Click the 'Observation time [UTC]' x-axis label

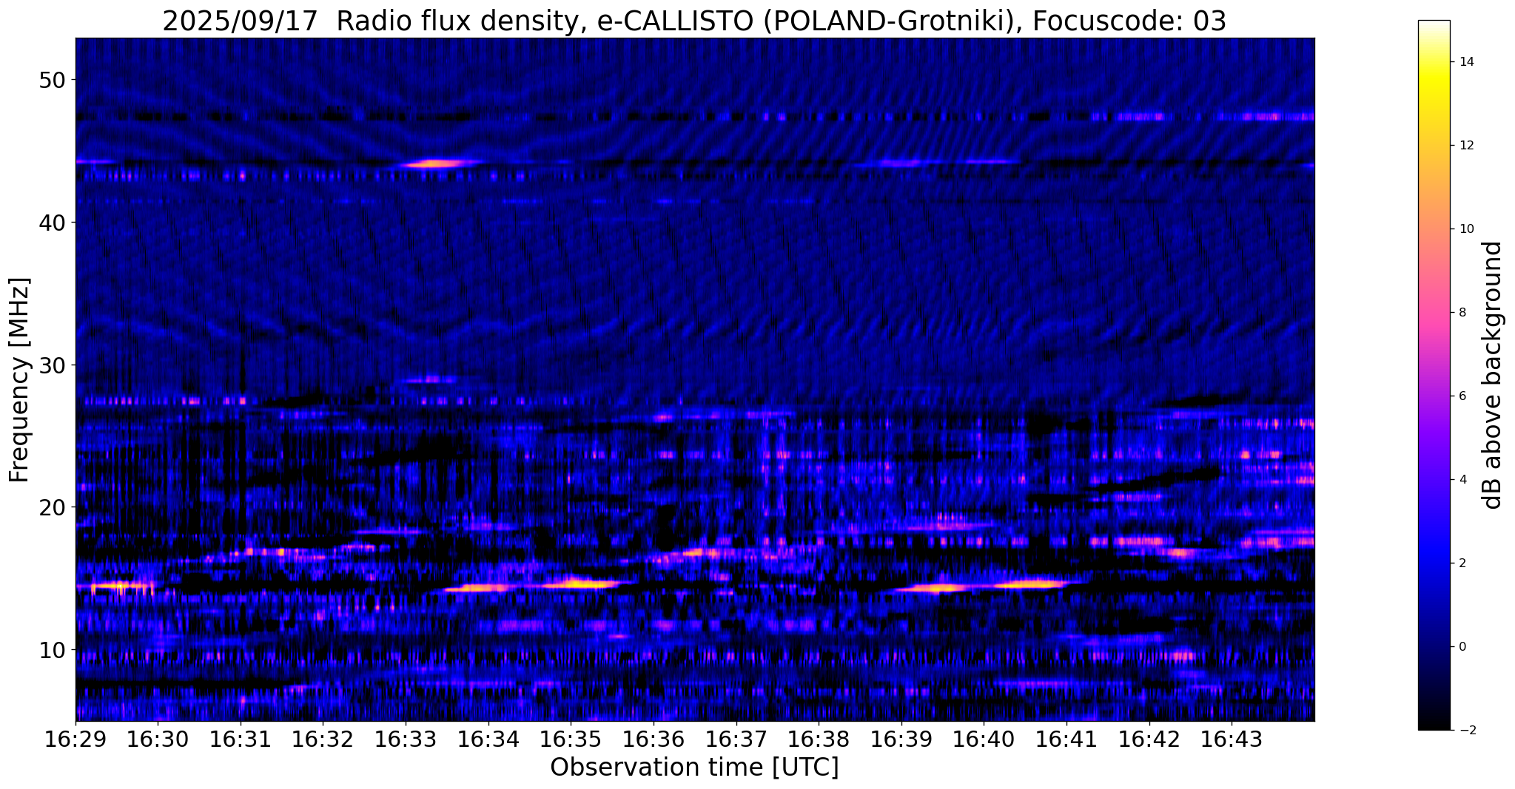pyautogui.click(x=694, y=768)
